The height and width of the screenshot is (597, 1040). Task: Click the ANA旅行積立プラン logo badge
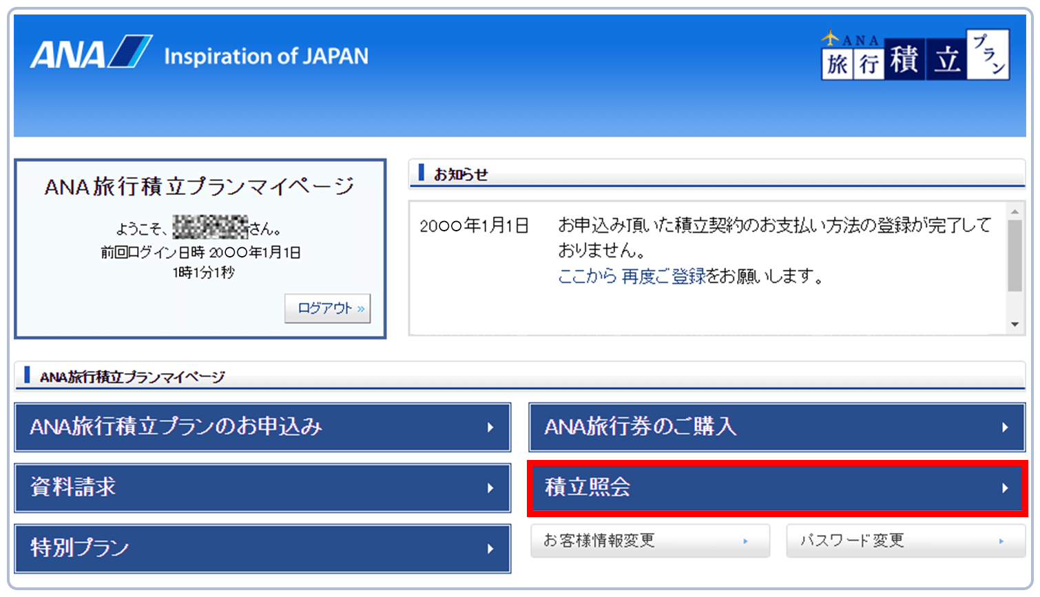coord(915,56)
